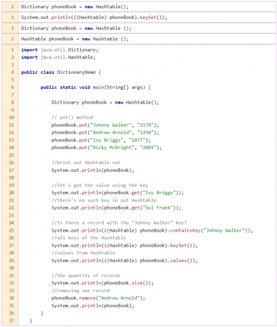277x327 pixels.
Task: Click the values() println statement on line 29
Action: click(x=125, y=260)
